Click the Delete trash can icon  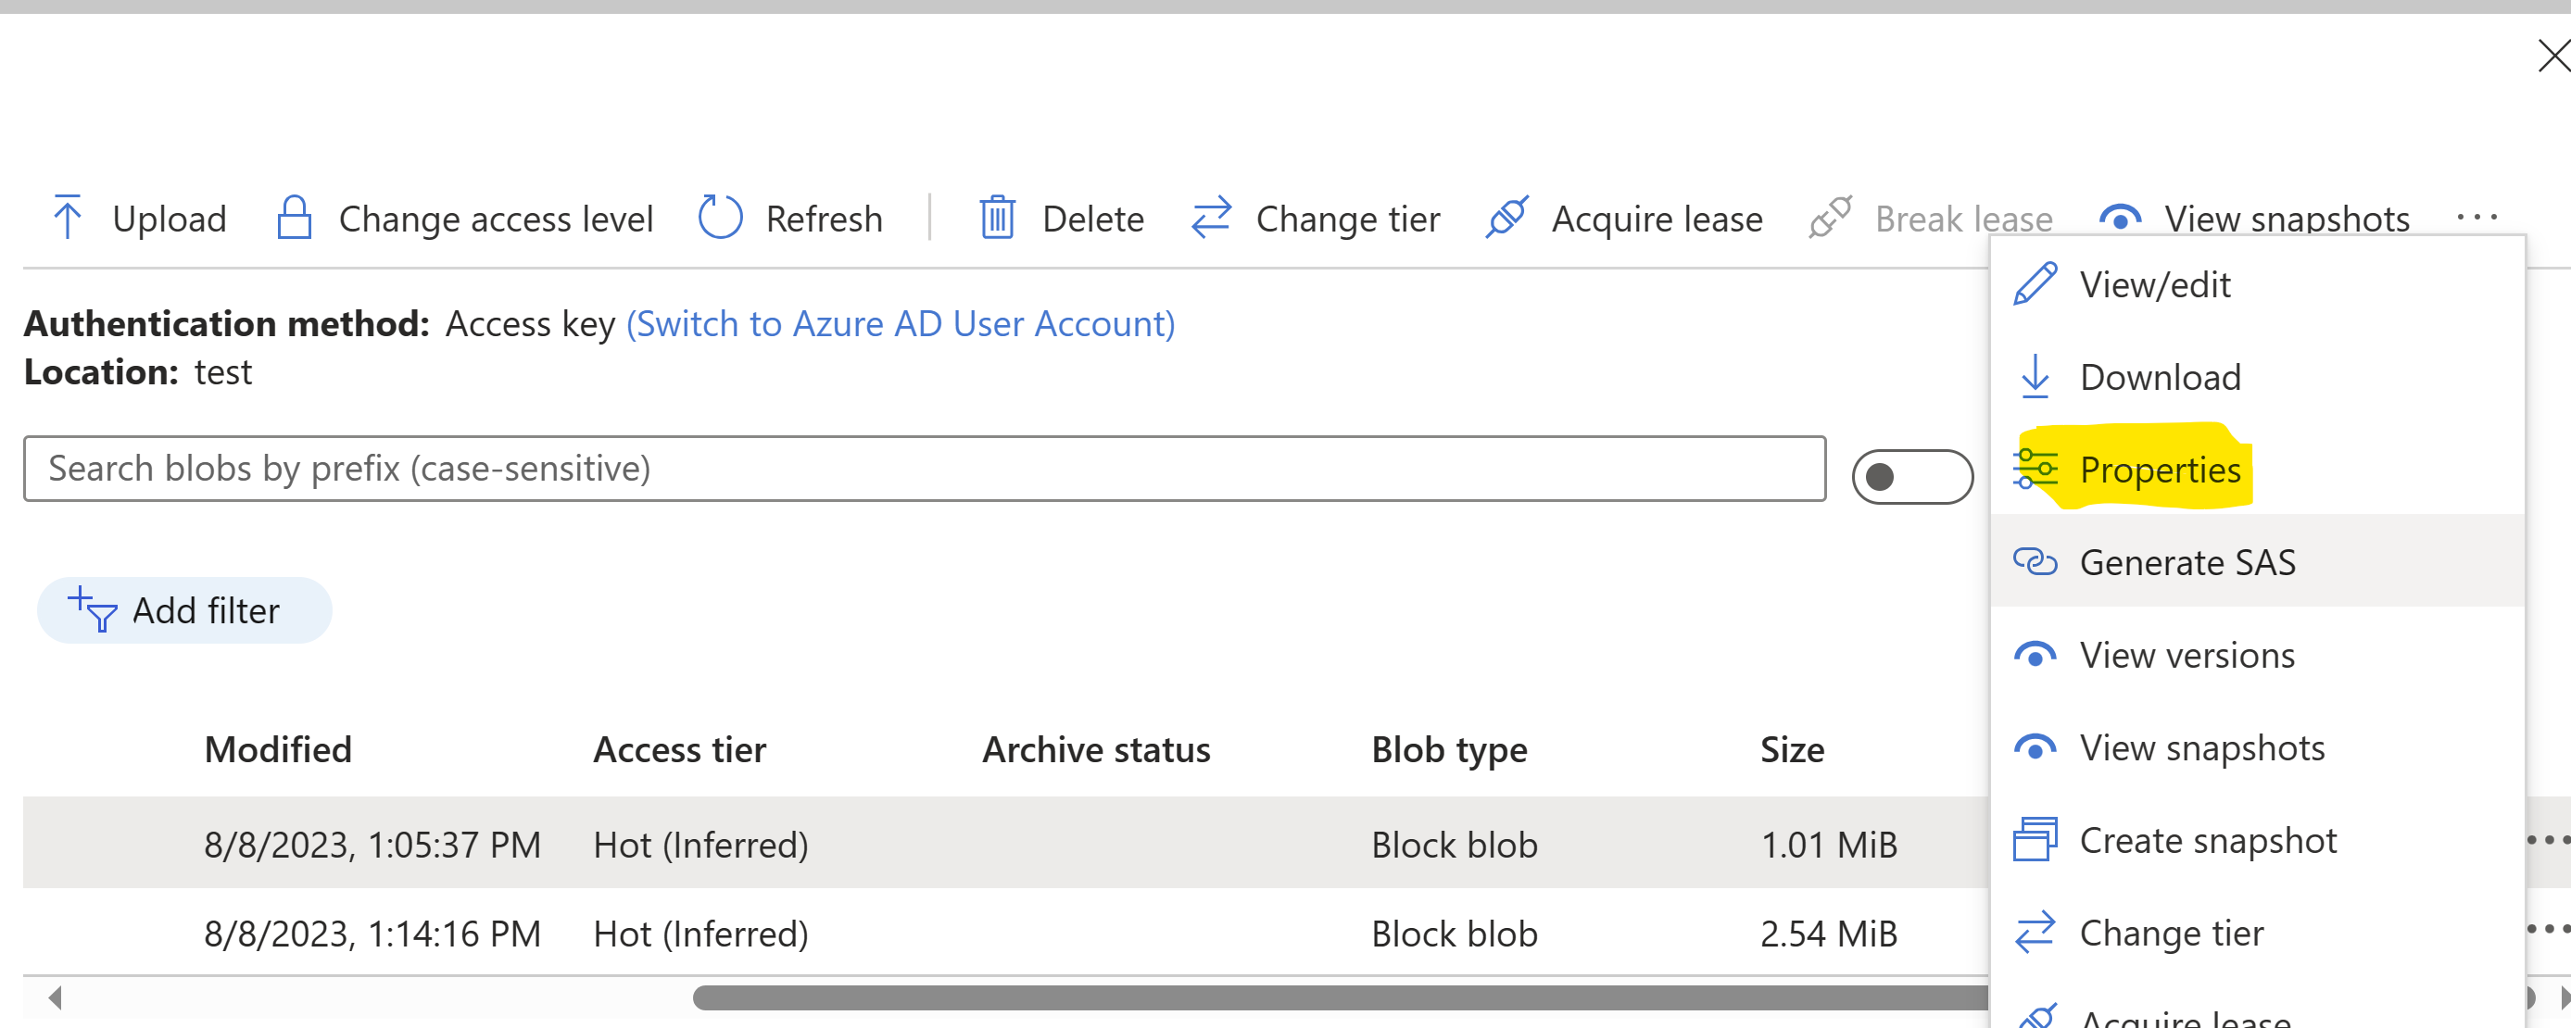click(996, 218)
